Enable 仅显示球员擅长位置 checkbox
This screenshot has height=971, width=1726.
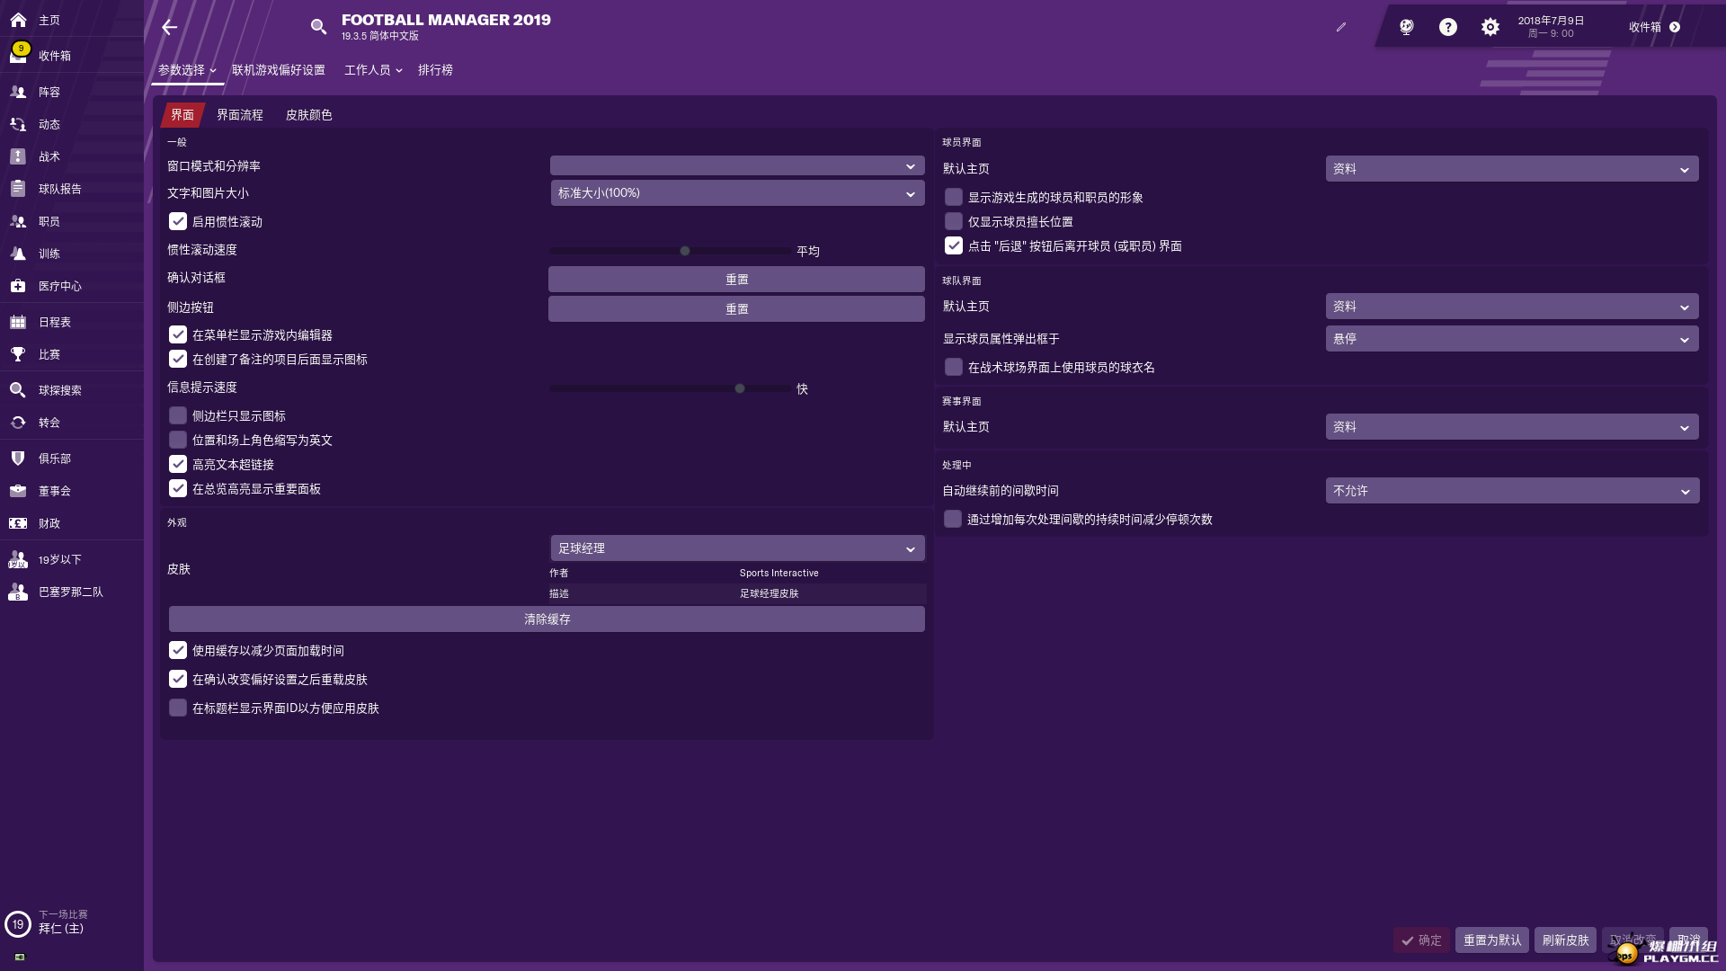pyautogui.click(x=954, y=221)
